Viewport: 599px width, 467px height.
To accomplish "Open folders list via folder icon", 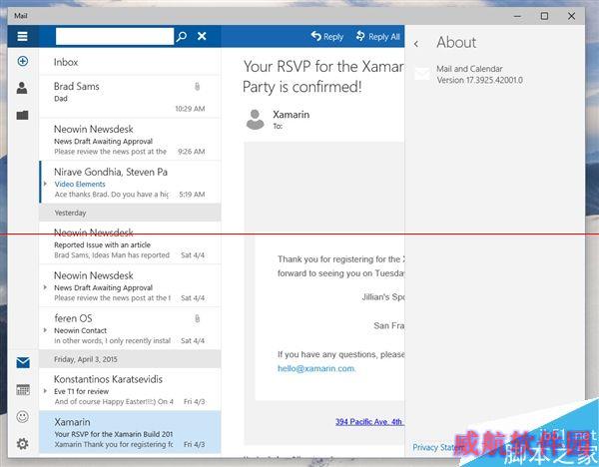I will click(23, 115).
